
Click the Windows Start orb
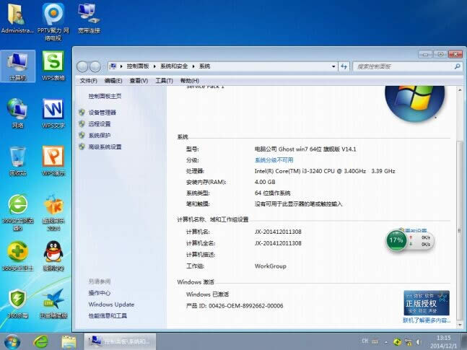click(12, 341)
